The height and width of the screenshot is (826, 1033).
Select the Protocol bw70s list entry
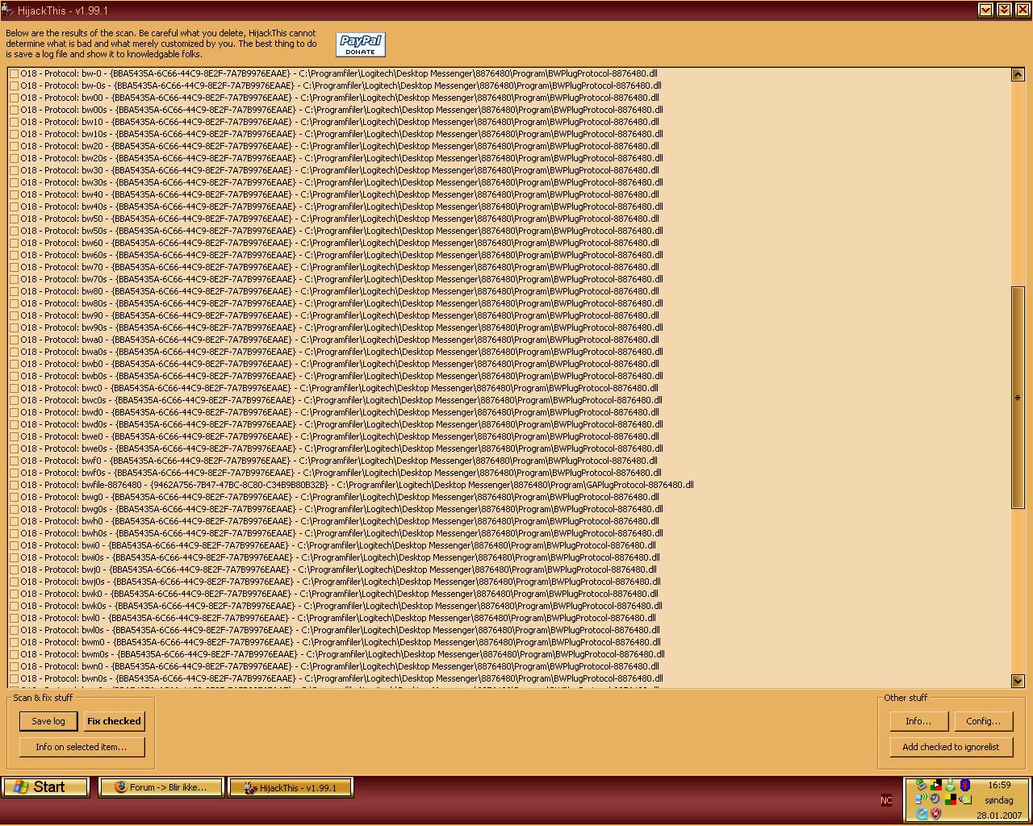(x=341, y=279)
